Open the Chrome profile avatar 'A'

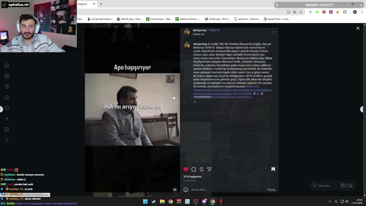(x=355, y=12)
